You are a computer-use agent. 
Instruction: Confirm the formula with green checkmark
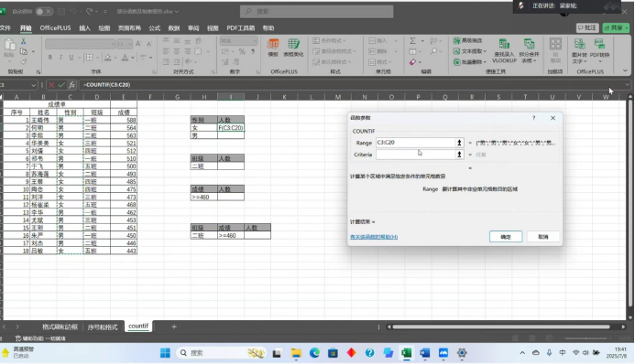[61, 85]
